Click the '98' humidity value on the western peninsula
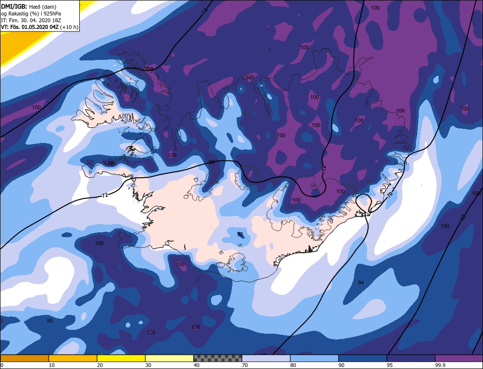Screen dimensions: 483x369 [110, 163]
